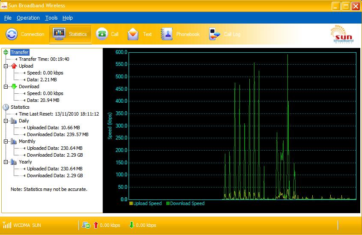
Task: Click the Upload Speed legend label
Action: pos(147,203)
